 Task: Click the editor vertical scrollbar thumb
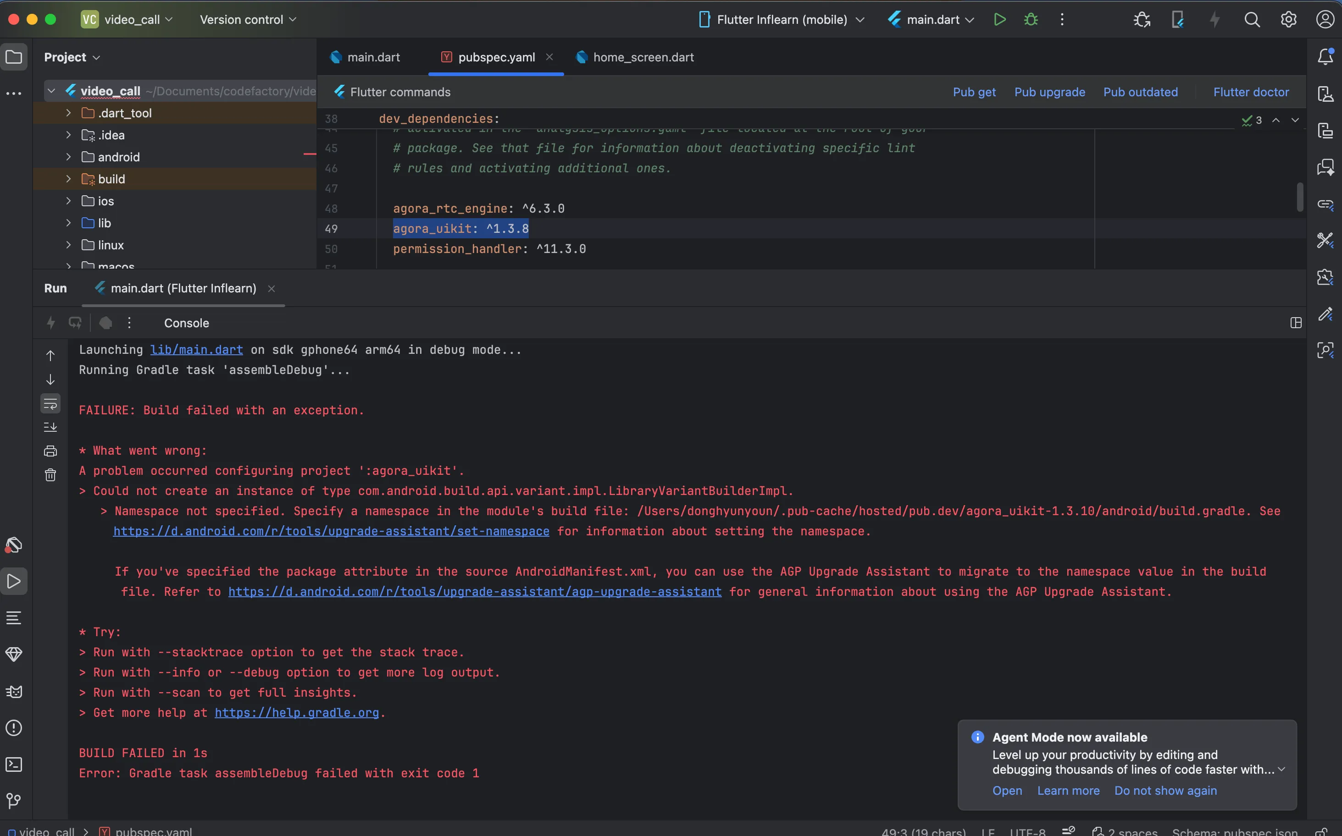pyautogui.click(x=1299, y=196)
